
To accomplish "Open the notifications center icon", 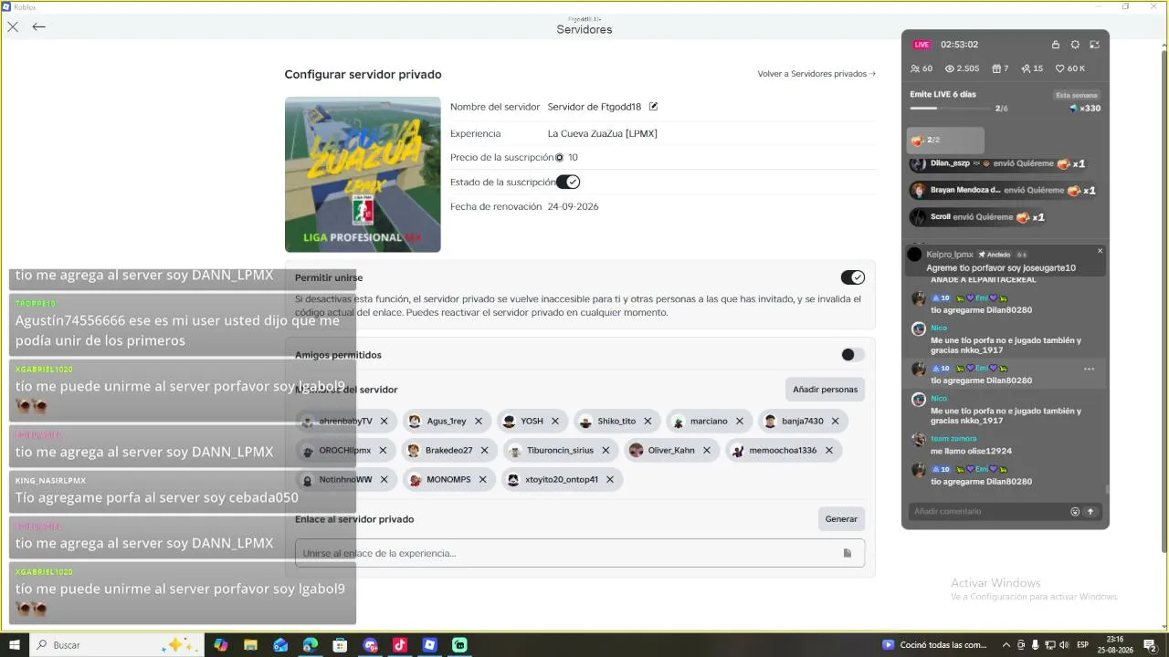I will coord(1151,645).
